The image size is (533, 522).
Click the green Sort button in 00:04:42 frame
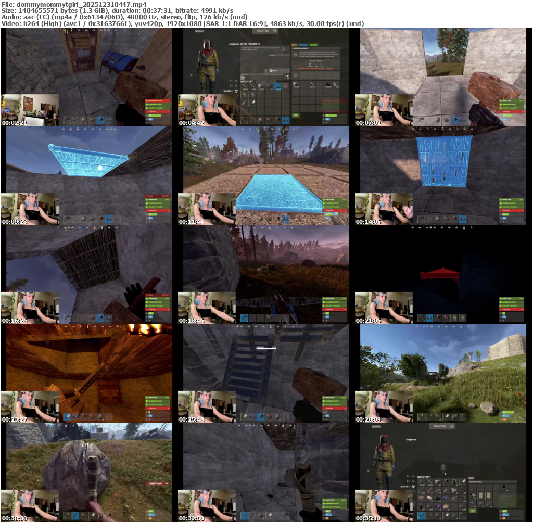tap(296, 115)
